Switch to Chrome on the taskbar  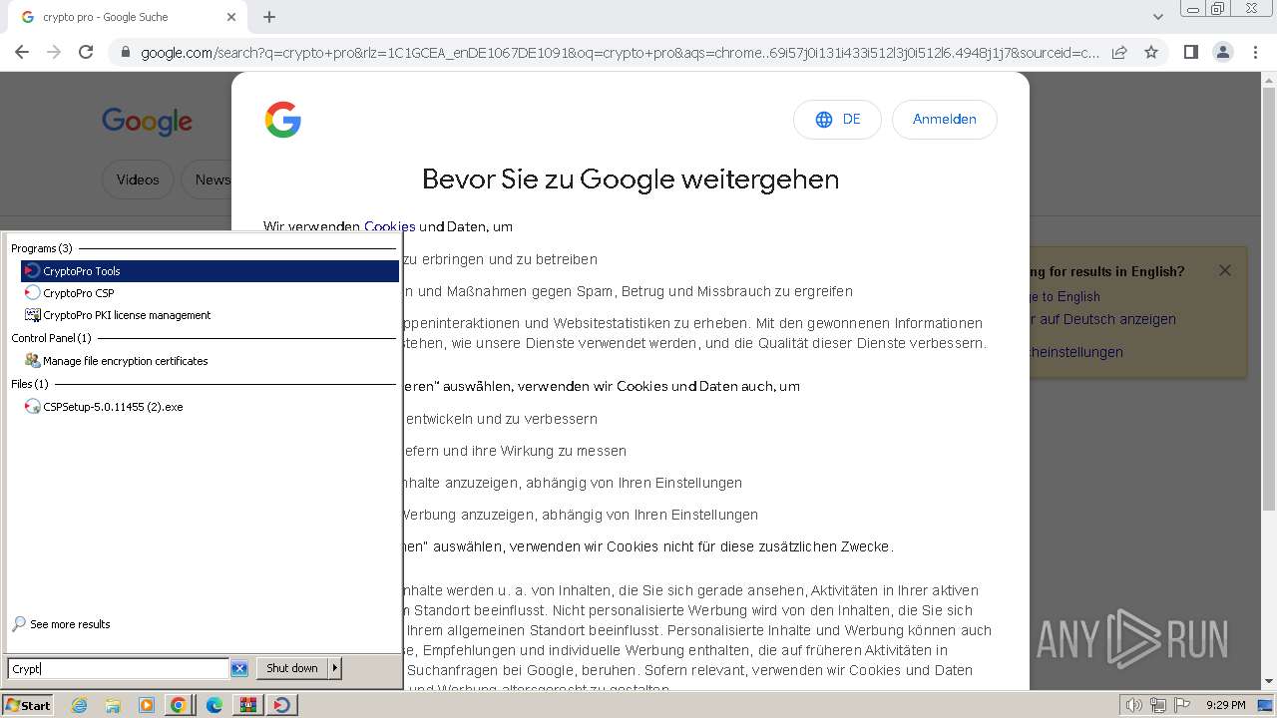(179, 705)
